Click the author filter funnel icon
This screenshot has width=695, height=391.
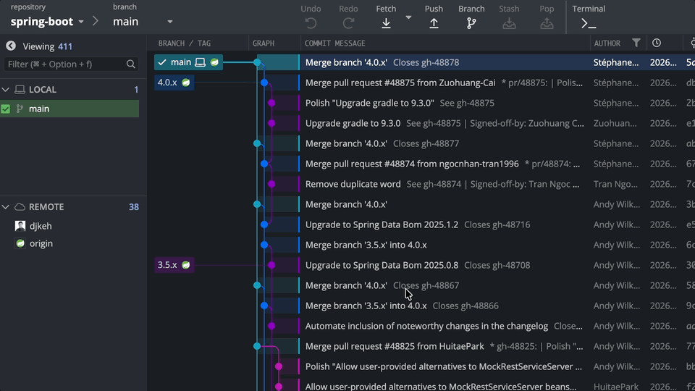[x=636, y=43]
